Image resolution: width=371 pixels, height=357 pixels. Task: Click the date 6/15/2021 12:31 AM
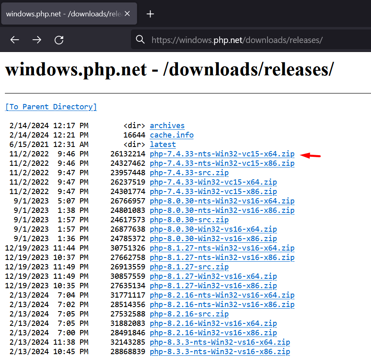click(49, 145)
